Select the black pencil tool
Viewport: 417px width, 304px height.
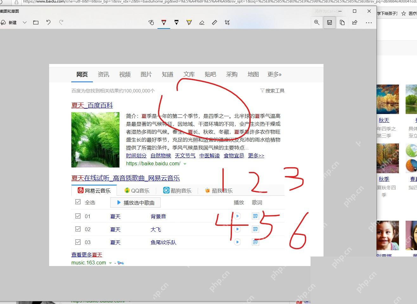tap(176, 22)
